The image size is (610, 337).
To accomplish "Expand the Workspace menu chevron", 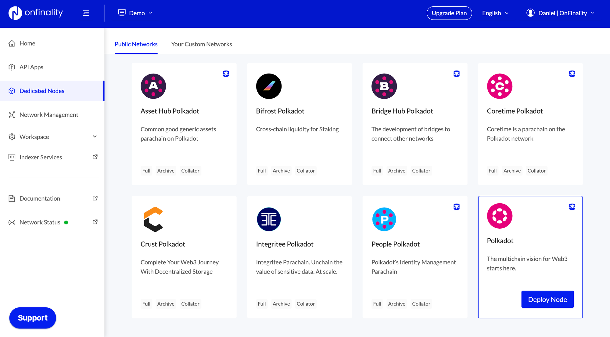I will (x=95, y=136).
